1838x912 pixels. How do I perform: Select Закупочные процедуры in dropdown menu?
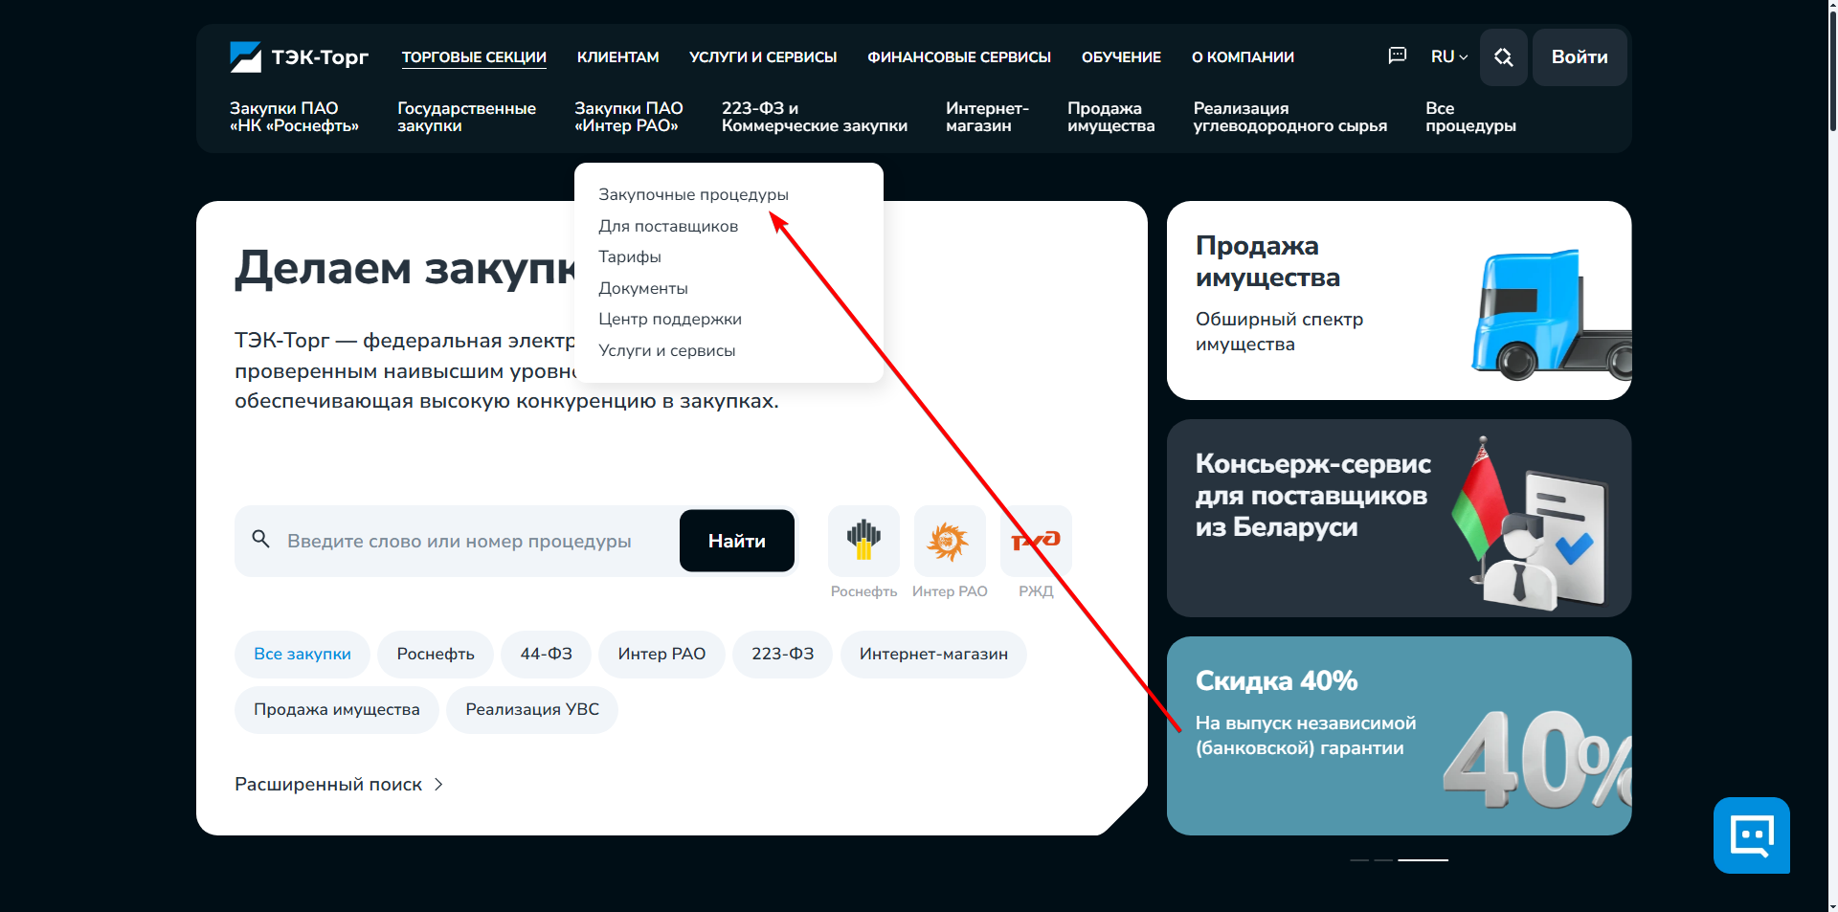[x=693, y=194]
